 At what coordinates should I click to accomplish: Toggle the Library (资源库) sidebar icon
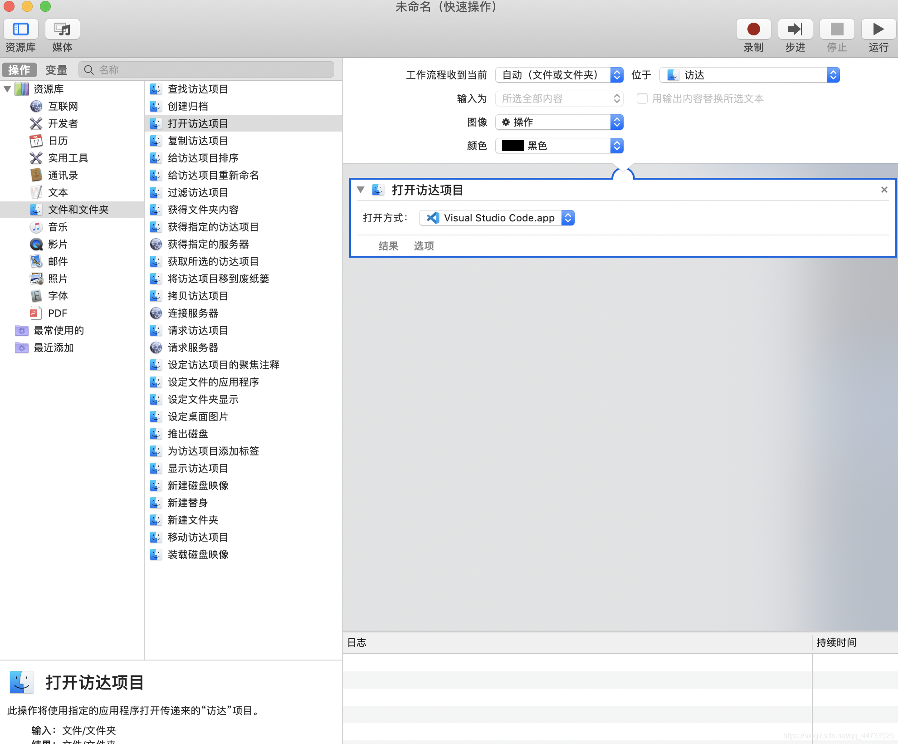tap(21, 29)
